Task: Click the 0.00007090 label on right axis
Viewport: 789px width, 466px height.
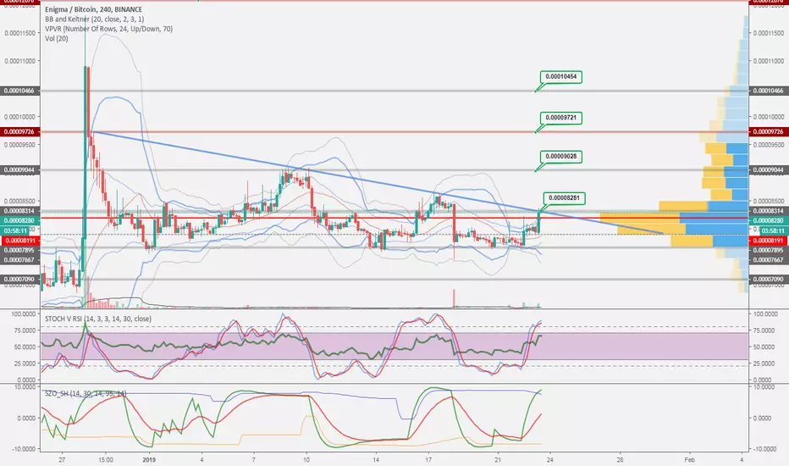Action: 769,279
